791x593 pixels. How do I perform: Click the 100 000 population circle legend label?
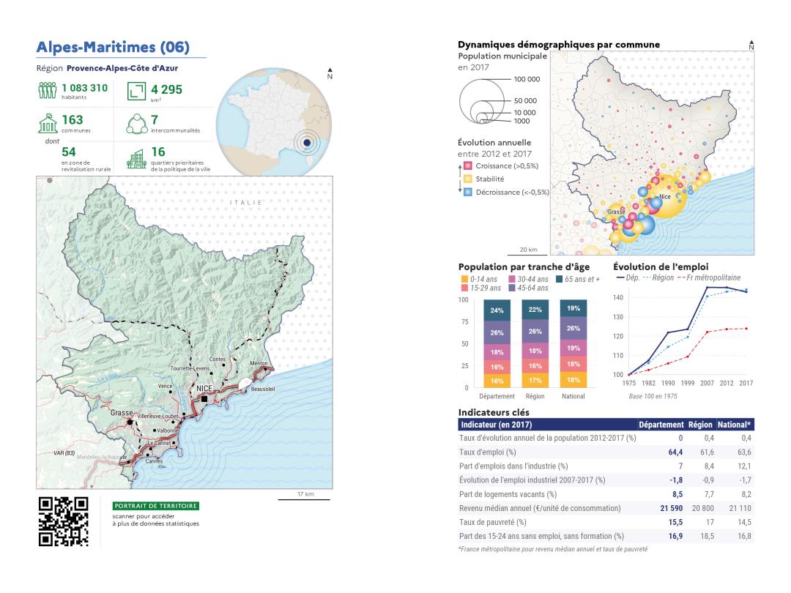tap(527, 79)
